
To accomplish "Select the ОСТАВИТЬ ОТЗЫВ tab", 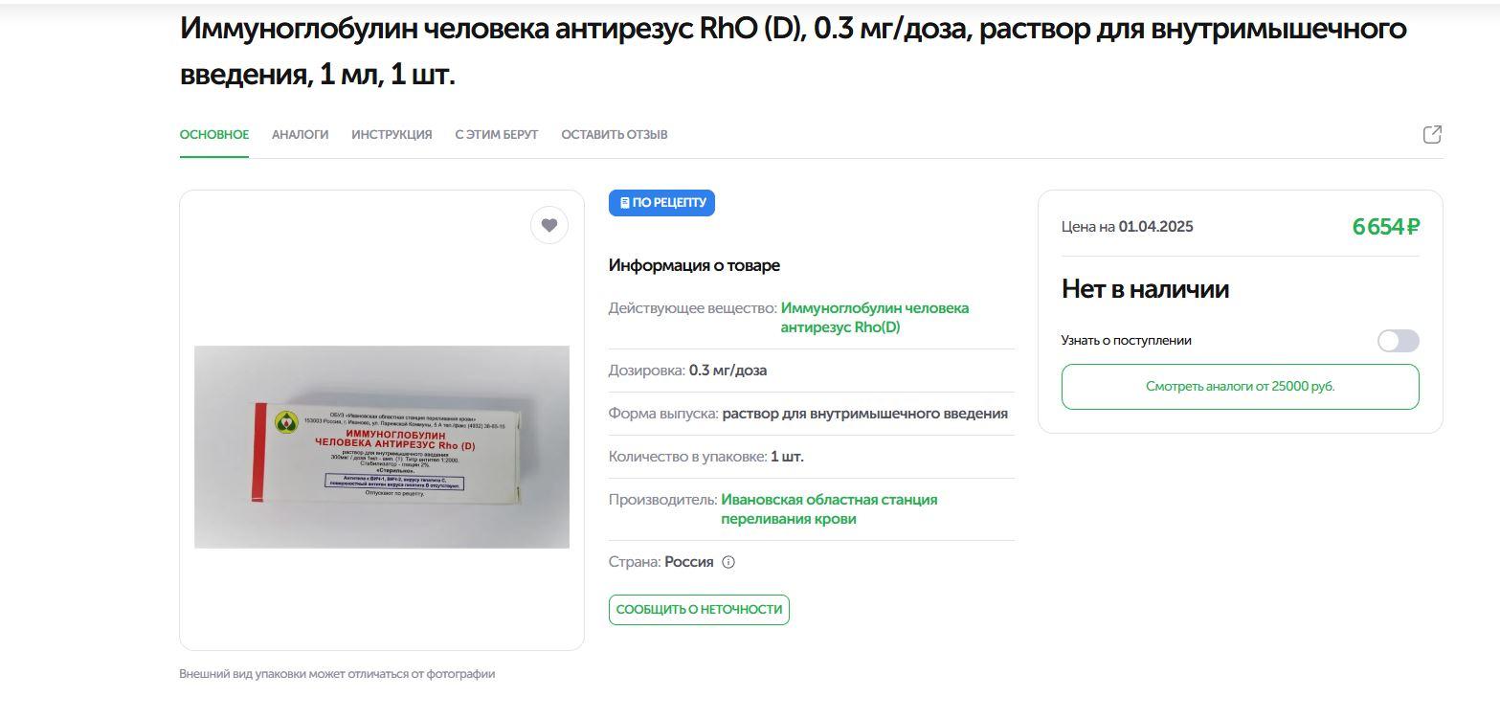I will (x=615, y=135).
